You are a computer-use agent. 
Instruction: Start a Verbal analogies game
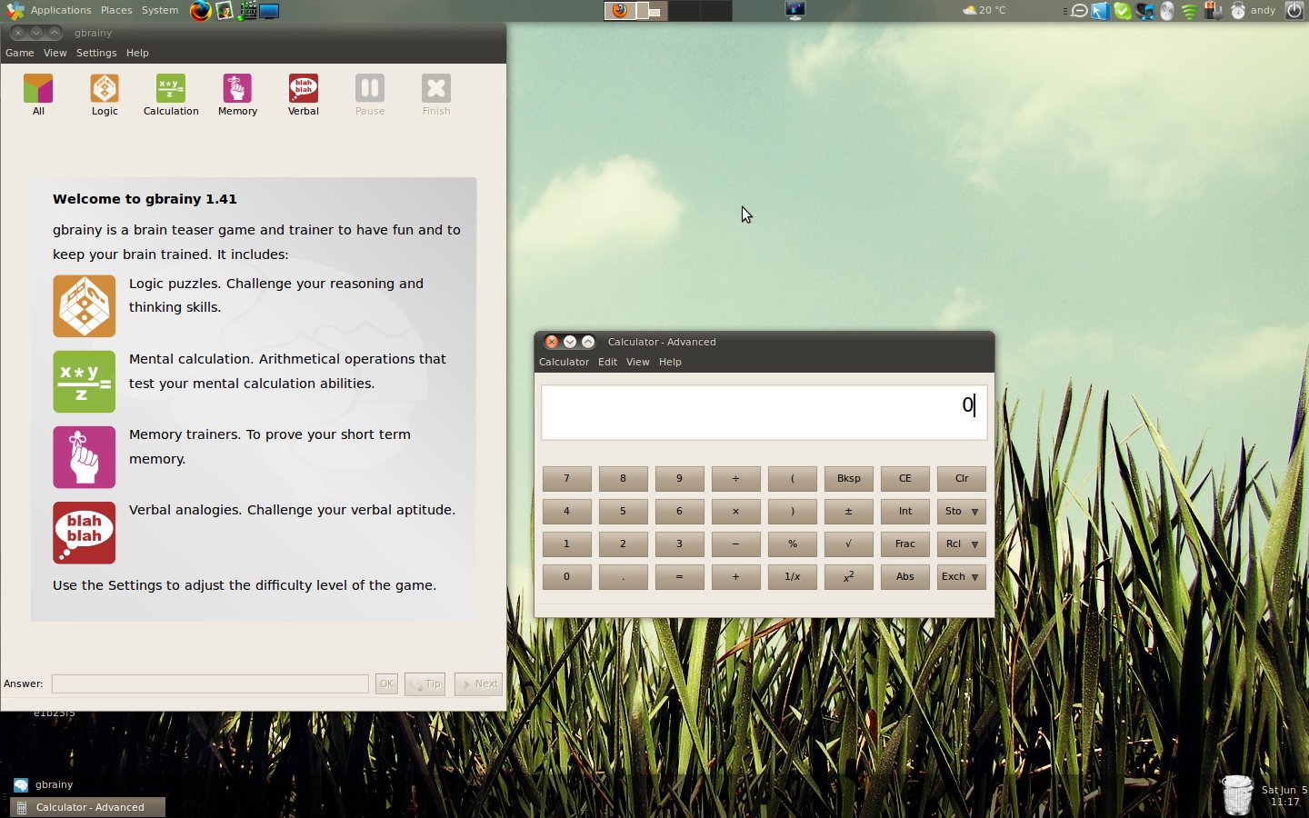304,95
